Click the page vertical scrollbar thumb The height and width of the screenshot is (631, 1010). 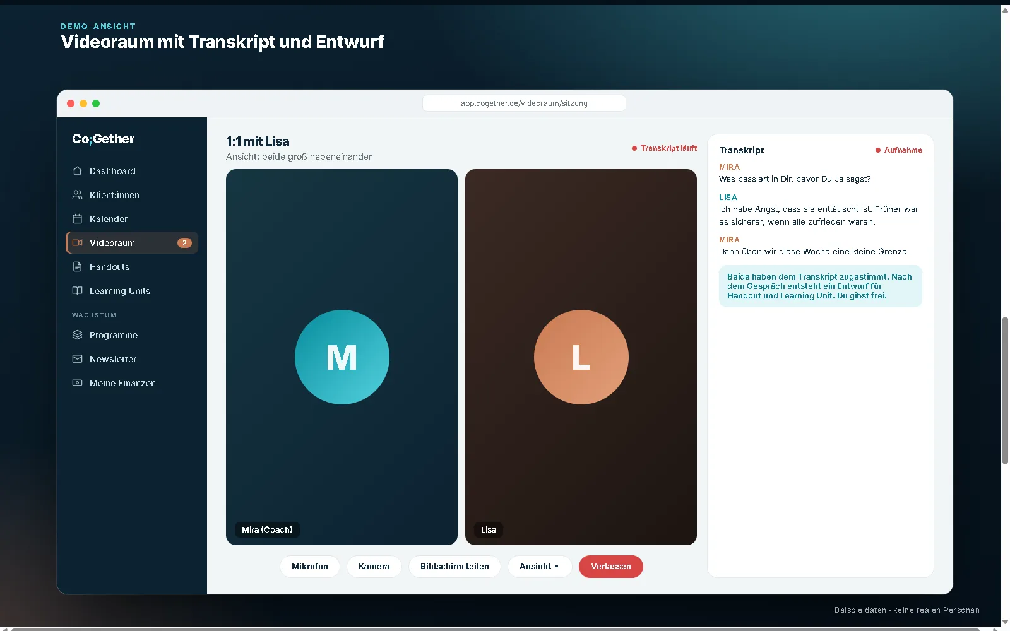tap(1005, 391)
